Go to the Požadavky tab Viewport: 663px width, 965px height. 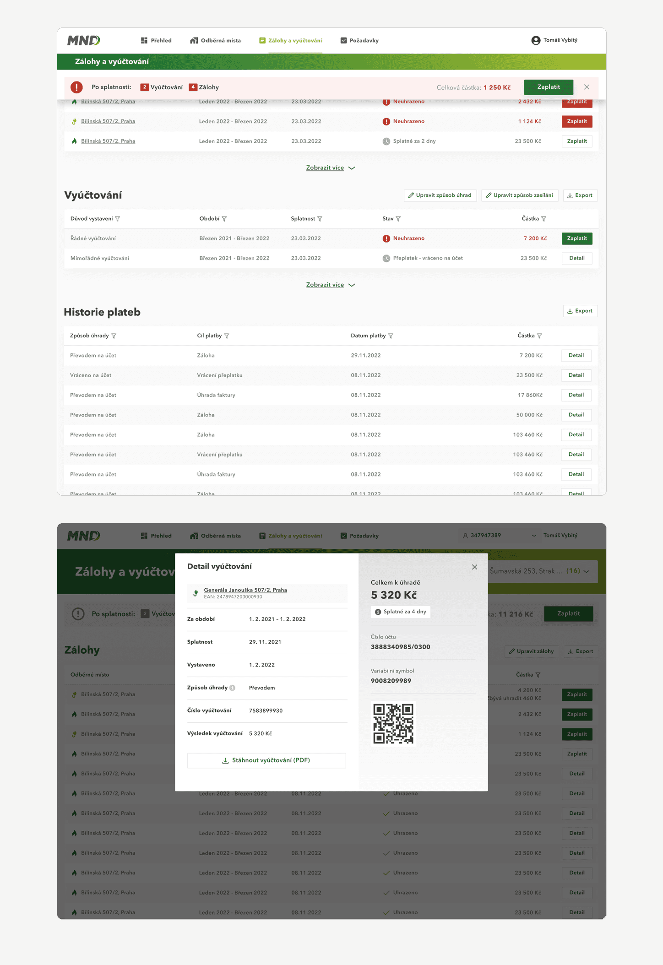pyautogui.click(x=359, y=40)
